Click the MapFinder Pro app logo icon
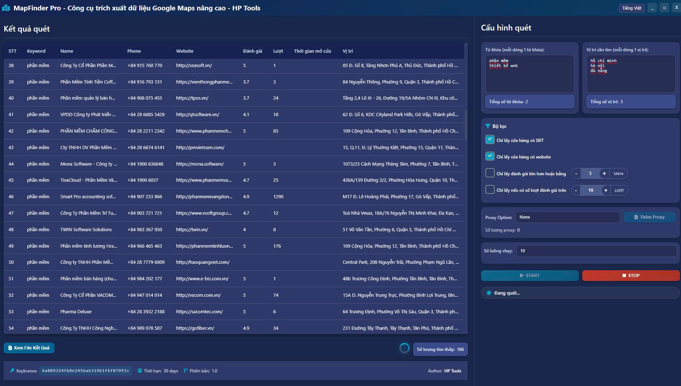This screenshot has height=386, width=681. click(6, 8)
